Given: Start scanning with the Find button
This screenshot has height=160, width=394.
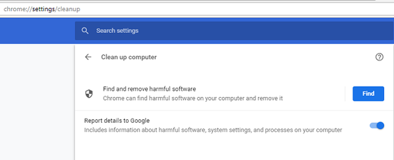Looking at the screenshot, I should 368,94.
